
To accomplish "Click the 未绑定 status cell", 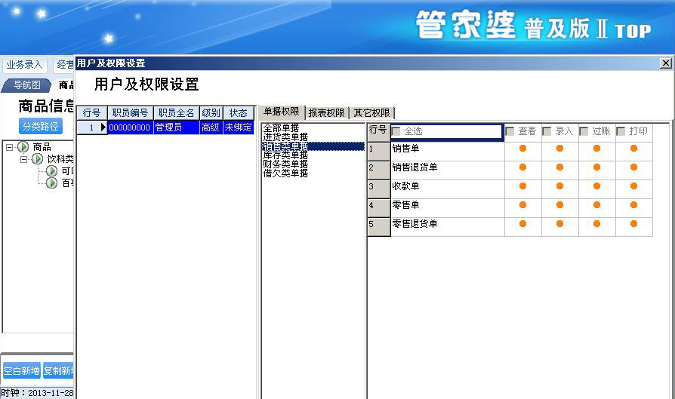I will point(238,127).
